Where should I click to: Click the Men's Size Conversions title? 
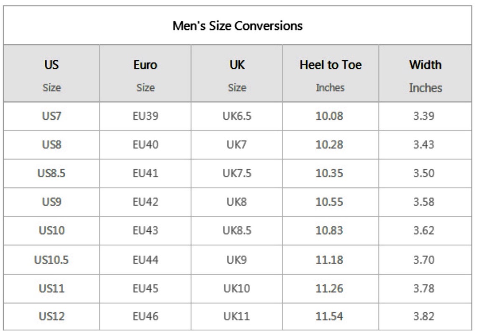click(x=237, y=26)
